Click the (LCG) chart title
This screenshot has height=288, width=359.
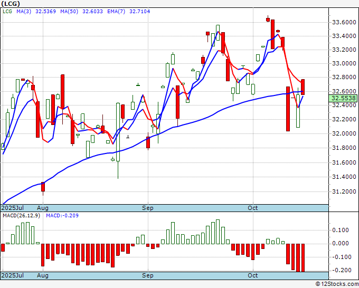coord(11,4)
